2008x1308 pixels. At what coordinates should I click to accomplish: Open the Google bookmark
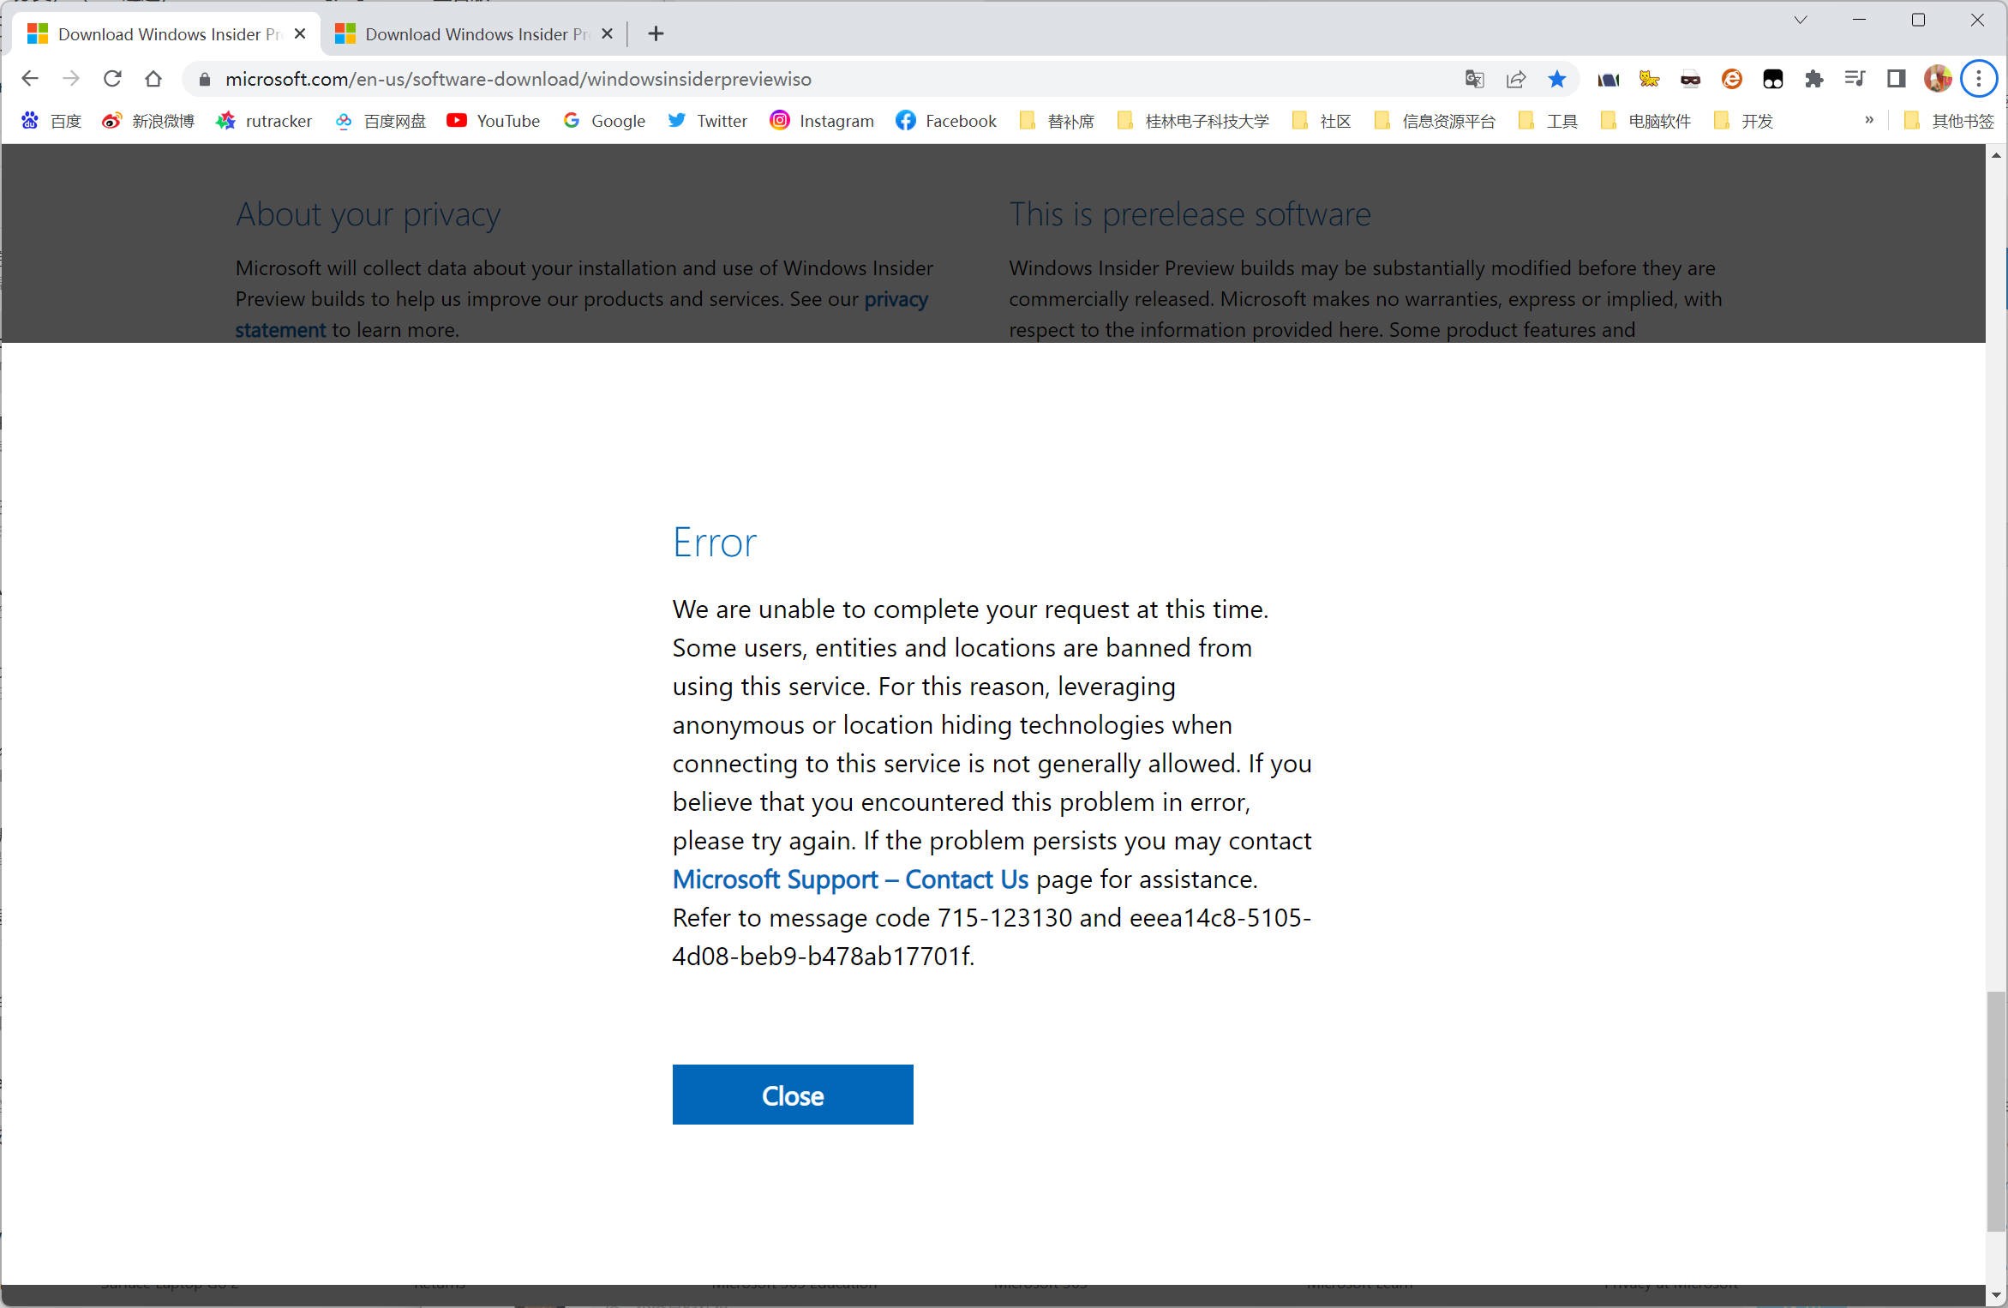pos(604,121)
